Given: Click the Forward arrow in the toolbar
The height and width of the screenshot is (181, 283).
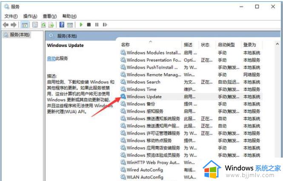Looking at the screenshot, I should pos(14,25).
